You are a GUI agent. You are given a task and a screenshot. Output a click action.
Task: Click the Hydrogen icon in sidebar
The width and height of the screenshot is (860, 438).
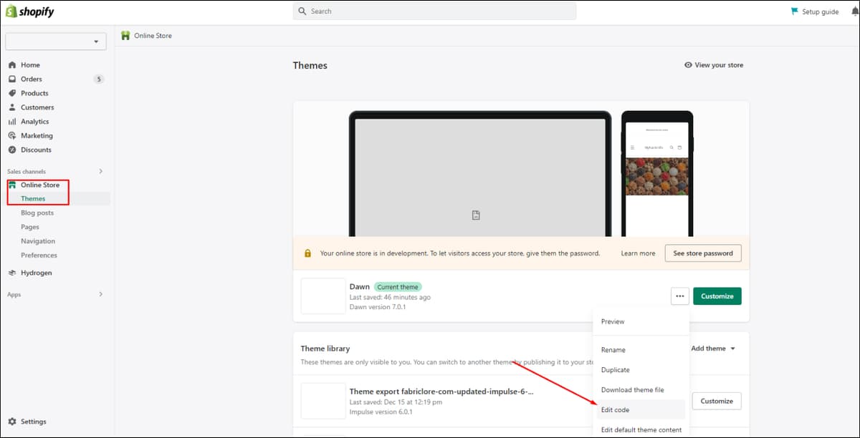(12, 273)
